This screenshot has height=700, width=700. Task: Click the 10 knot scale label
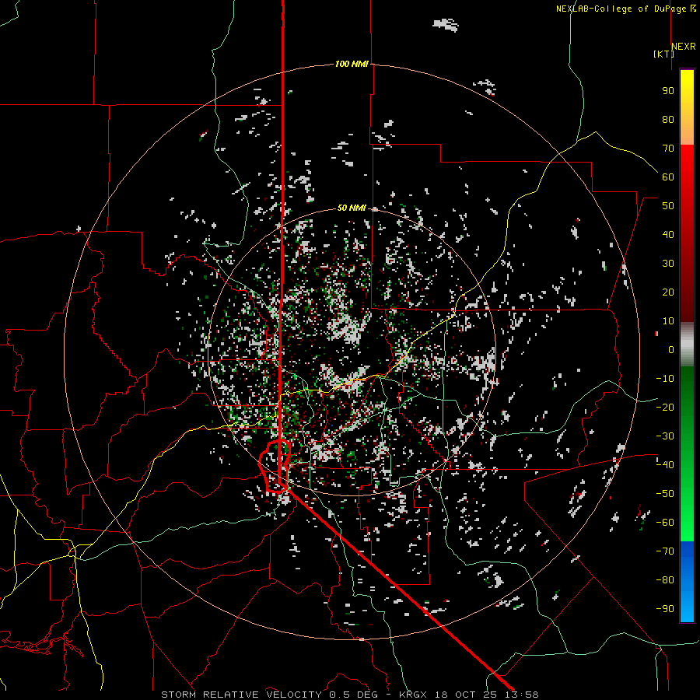click(x=668, y=321)
